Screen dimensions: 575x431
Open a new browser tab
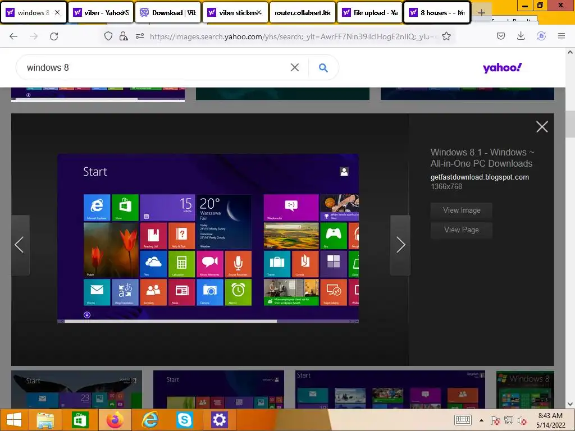click(x=481, y=13)
